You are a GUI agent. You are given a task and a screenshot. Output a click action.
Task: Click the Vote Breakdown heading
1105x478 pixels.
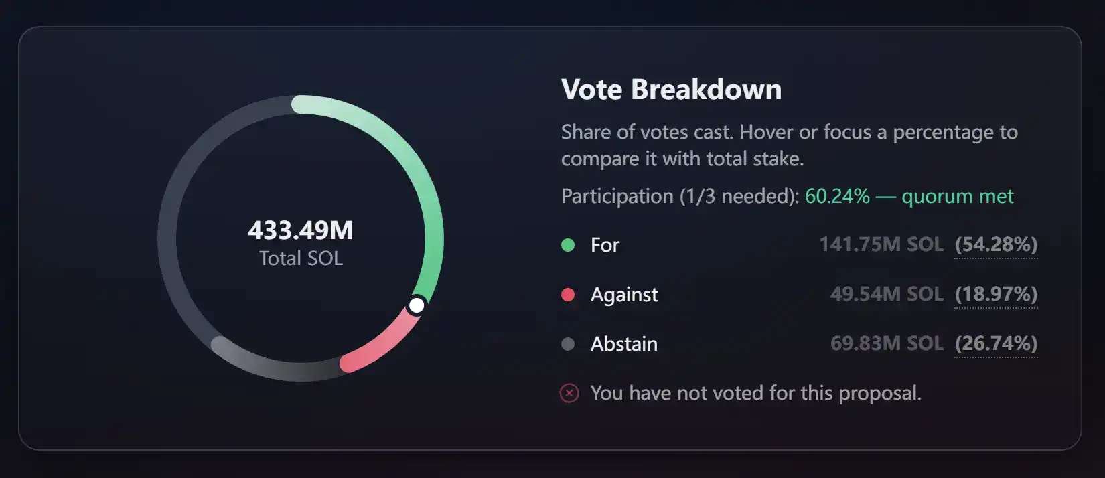(x=671, y=90)
